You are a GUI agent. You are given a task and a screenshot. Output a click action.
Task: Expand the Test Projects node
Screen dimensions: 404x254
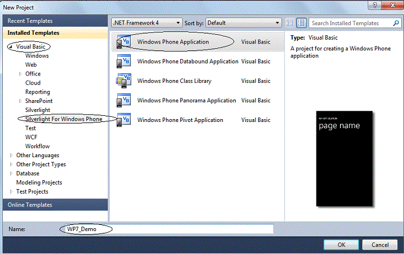click(11, 191)
